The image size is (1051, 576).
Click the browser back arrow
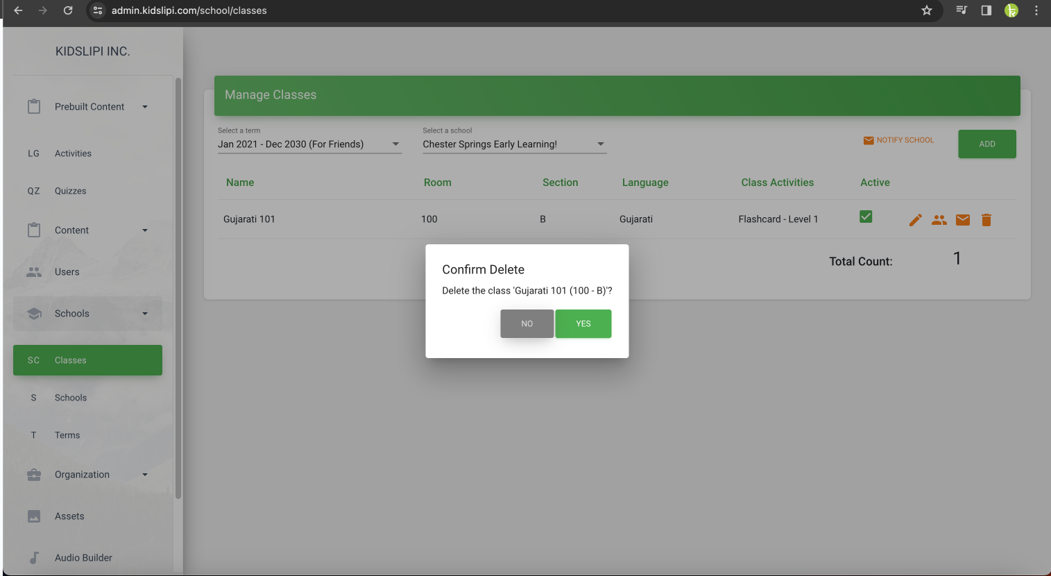[x=19, y=10]
